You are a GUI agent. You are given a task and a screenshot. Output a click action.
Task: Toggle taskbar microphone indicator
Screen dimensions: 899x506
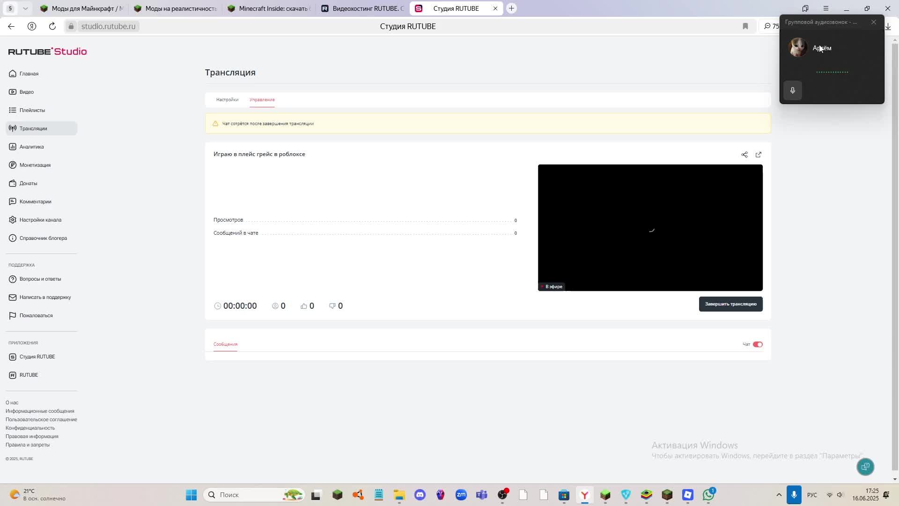coord(794,495)
